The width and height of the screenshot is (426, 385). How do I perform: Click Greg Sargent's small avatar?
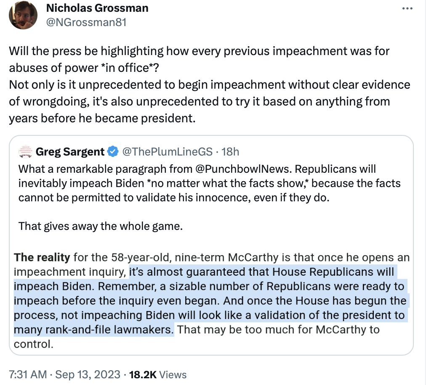(x=26, y=151)
